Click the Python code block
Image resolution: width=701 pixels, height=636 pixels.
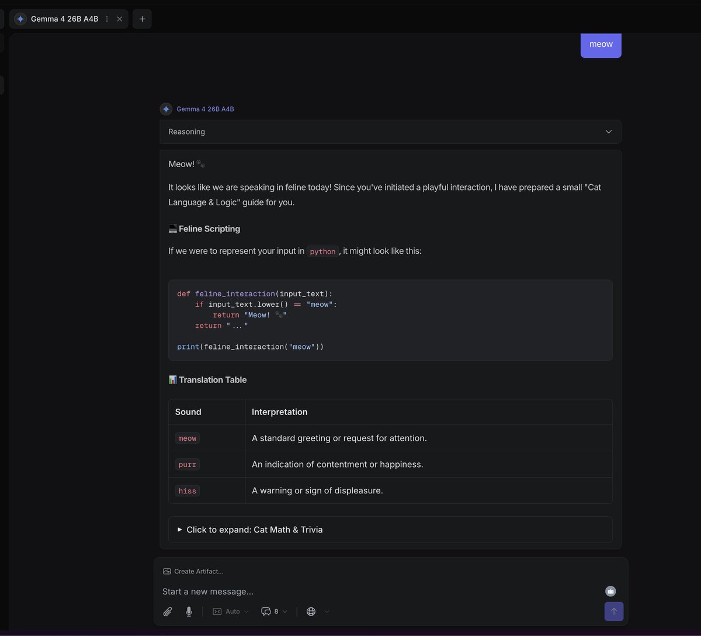(x=390, y=320)
